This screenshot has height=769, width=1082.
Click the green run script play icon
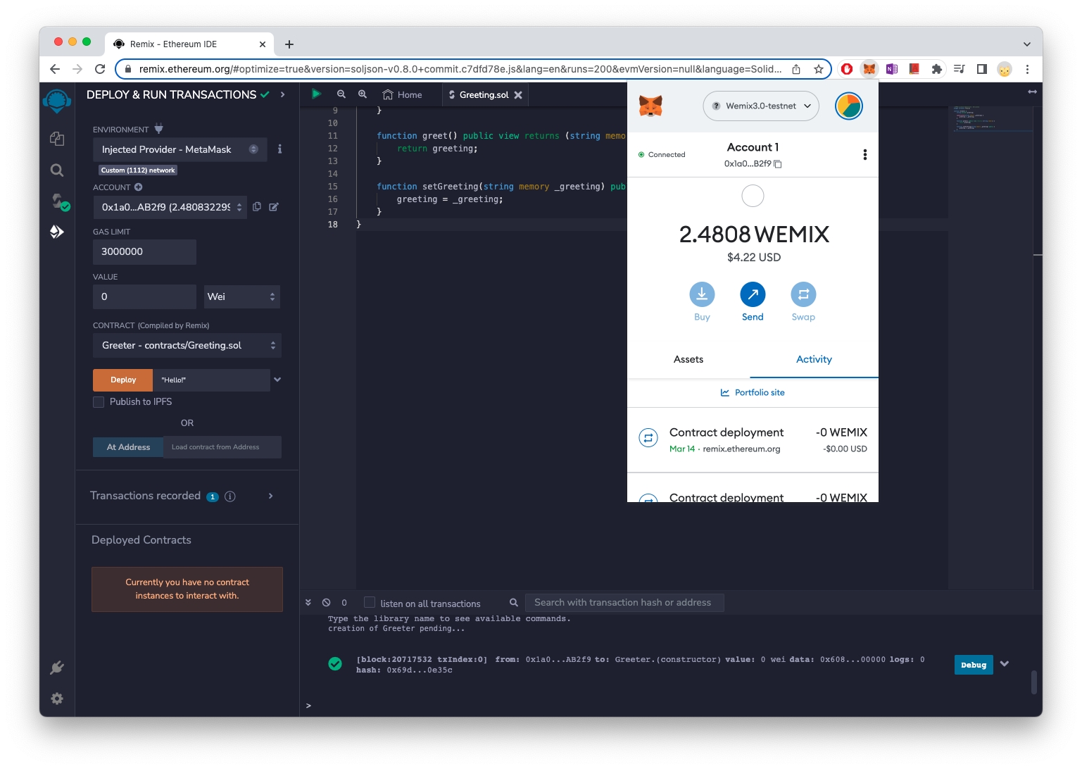pyautogui.click(x=316, y=94)
